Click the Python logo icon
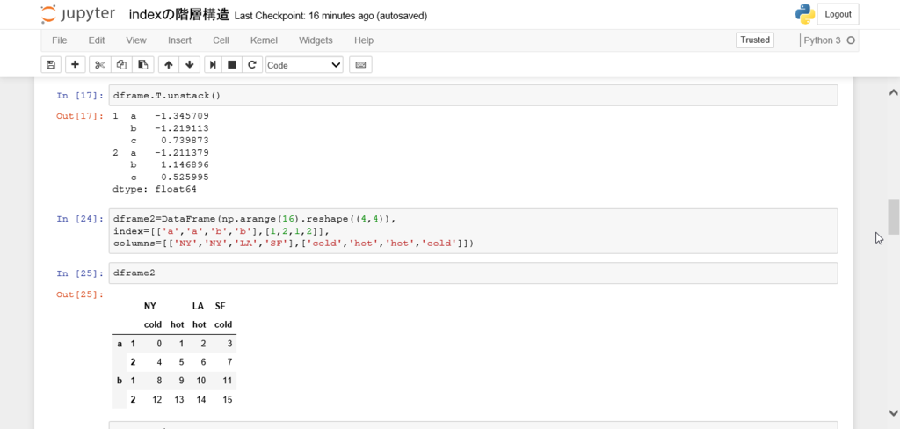This screenshot has height=429, width=900. coord(805,14)
